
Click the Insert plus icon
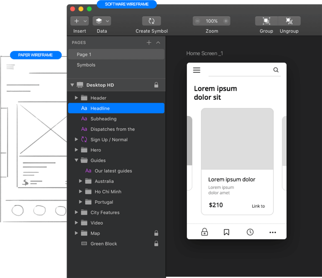point(76,21)
